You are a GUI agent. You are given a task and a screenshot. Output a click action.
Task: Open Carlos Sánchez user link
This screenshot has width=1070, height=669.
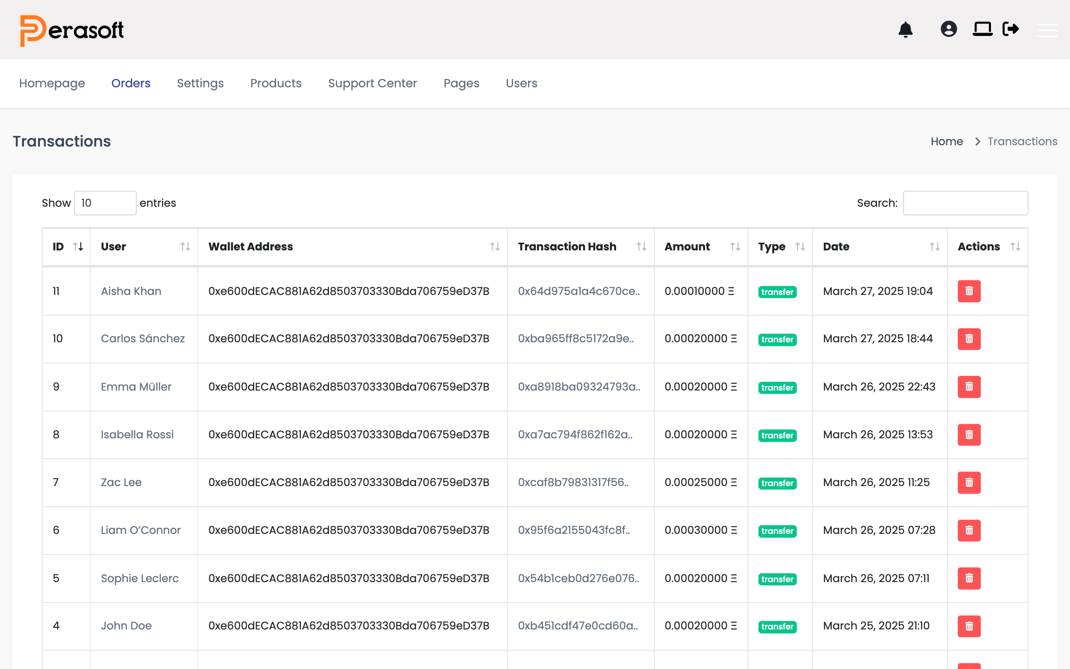coord(143,339)
